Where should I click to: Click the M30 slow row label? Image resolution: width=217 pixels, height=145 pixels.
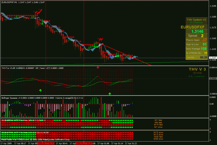(x=158, y=139)
